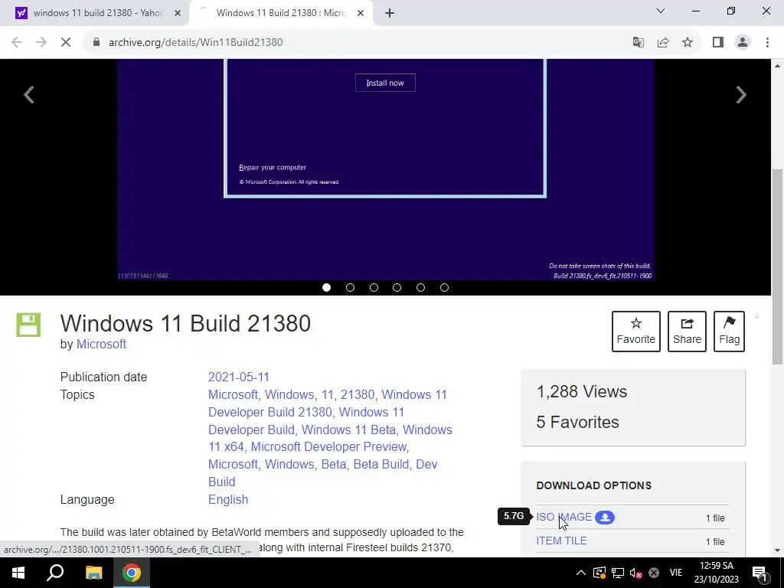
Task: Select the fifth carousel dot
Action: tap(420, 288)
